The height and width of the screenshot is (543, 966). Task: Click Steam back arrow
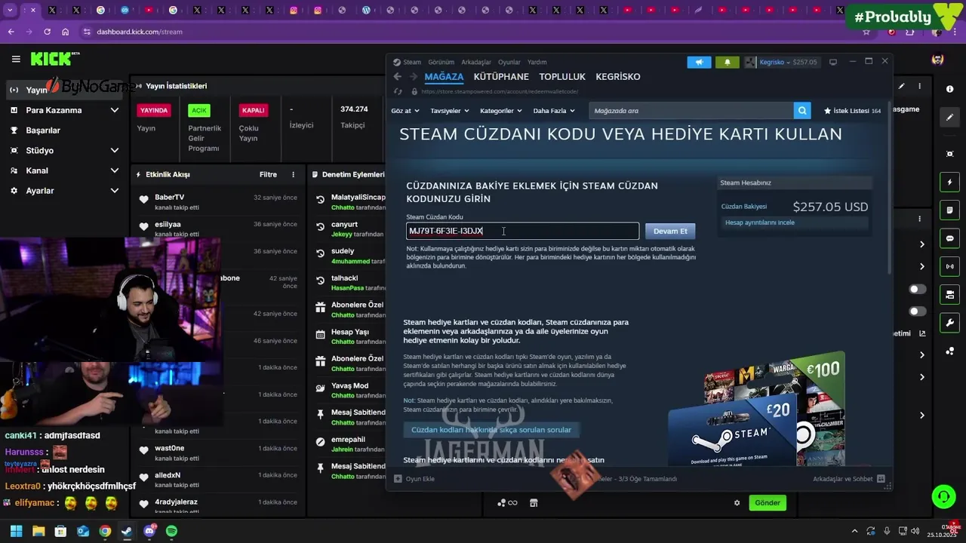coord(398,77)
